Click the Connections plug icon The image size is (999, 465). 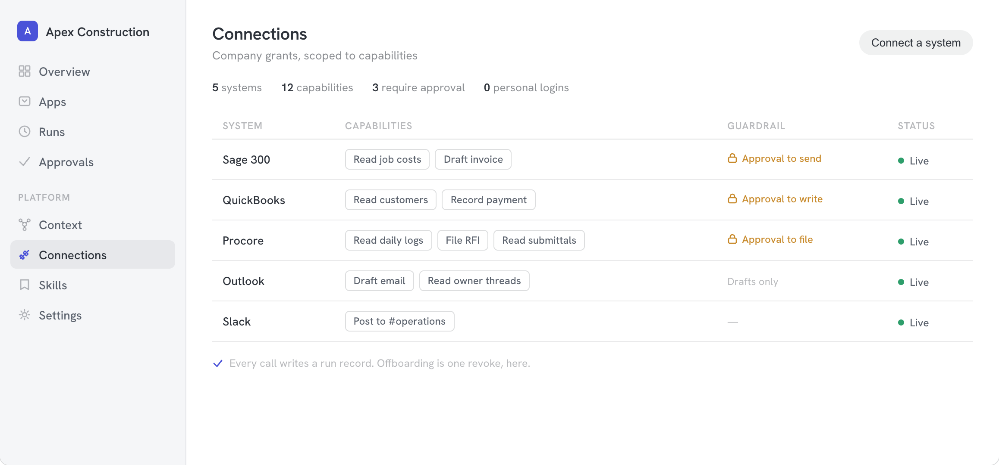25,255
